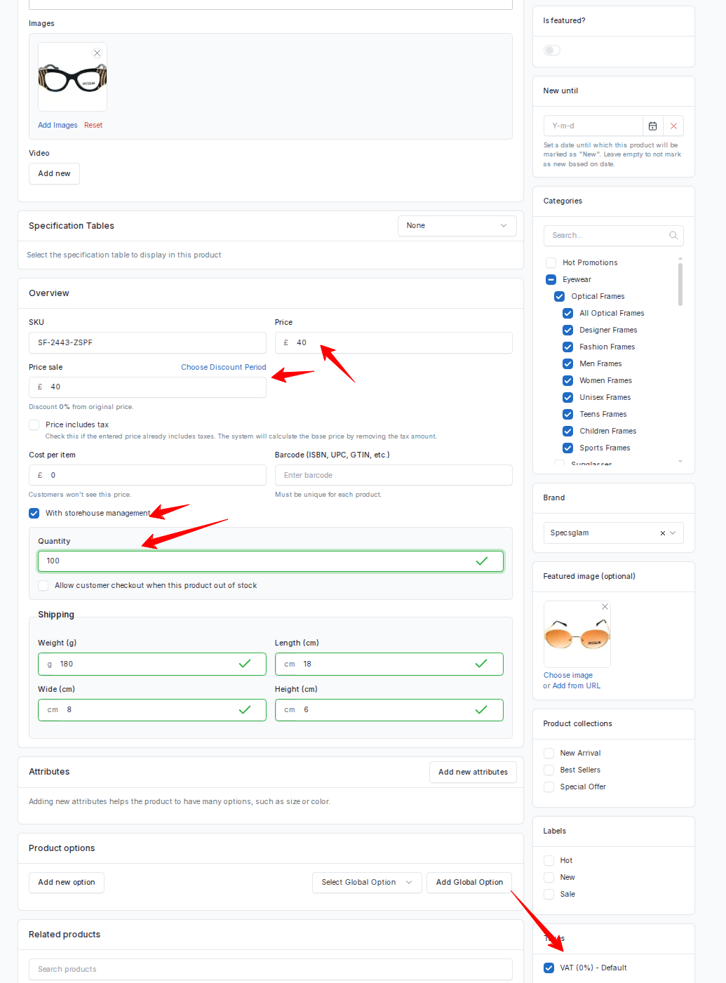The image size is (726, 983).
Task: Uncheck the Designer Frames category
Action: (568, 330)
